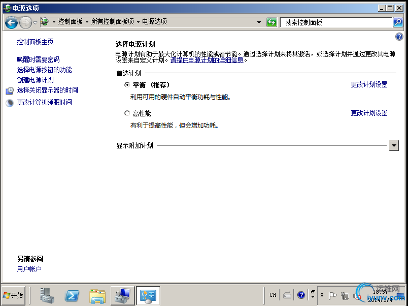
Task: Open 唤醒时需要密码 link
Action: [x=38, y=59]
